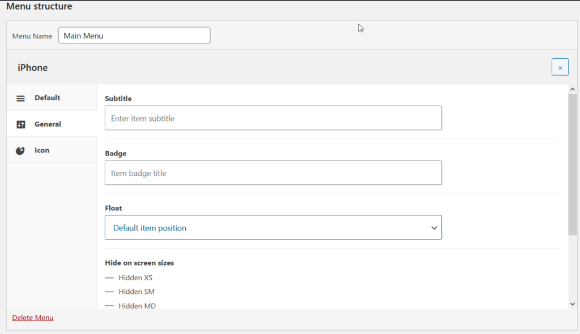Switch to the Icon settings tab
Image resolution: width=580 pixels, height=334 pixels.
52,150
